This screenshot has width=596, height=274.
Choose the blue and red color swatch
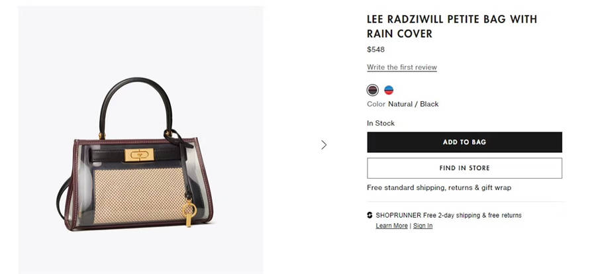pos(389,90)
